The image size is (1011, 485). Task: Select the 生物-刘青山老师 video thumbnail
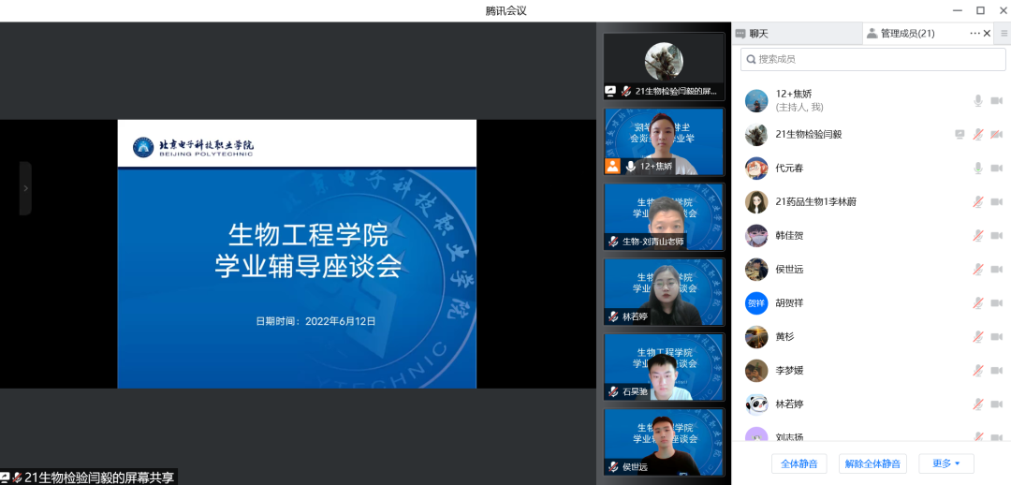664,217
